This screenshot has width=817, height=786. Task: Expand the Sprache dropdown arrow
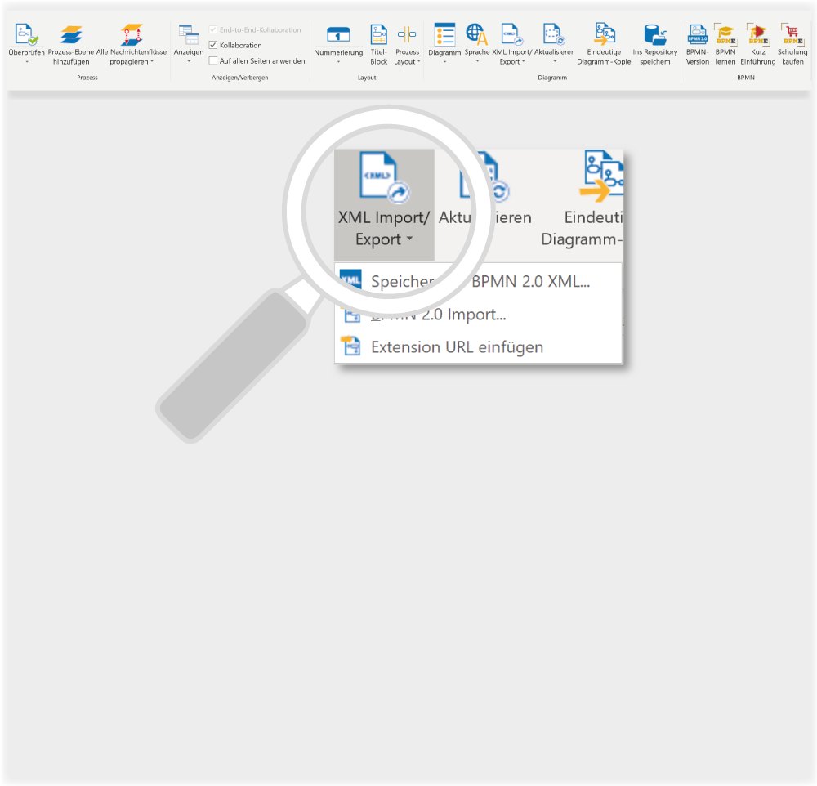pos(477,62)
